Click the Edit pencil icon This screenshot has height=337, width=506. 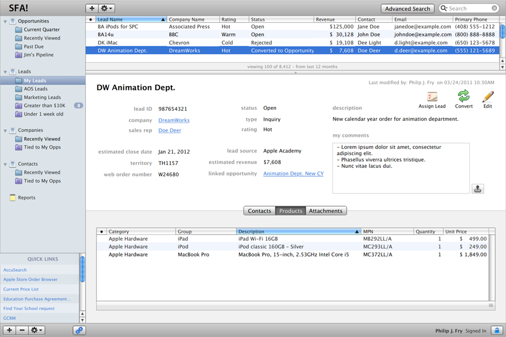(x=488, y=96)
